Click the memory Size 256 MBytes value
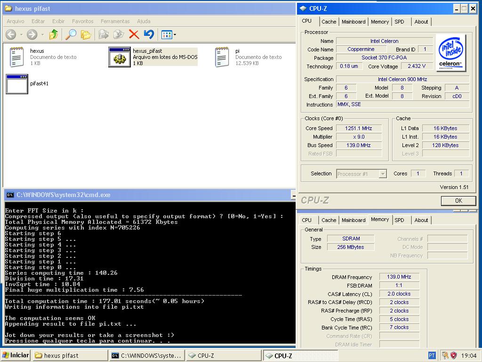The width and height of the screenshot is (482, 362). point(351,247)
